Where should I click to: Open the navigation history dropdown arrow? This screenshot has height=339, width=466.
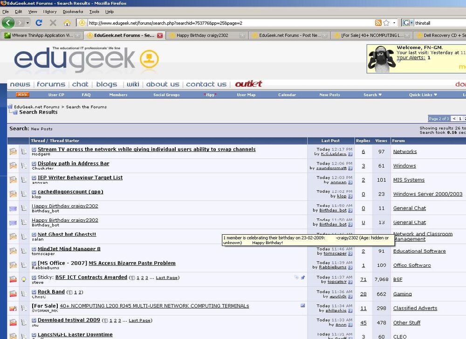click(x=27, y=22)
